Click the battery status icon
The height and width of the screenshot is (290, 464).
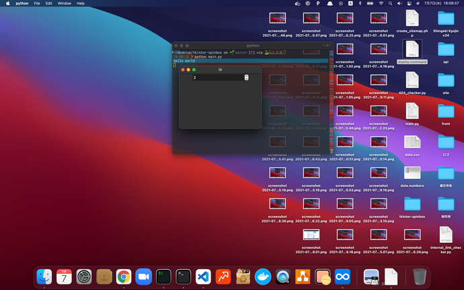click(x=371, y=3)
